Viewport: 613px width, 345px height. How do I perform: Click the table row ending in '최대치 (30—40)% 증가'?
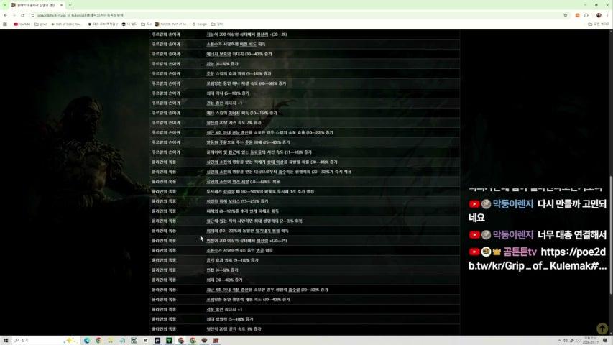click(x=305, y=54)
